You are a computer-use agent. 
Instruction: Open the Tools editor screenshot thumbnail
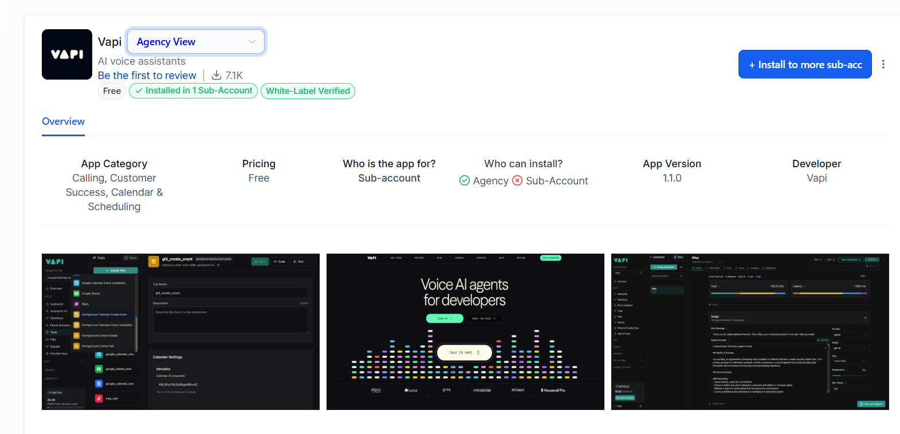[x=180, y=332]
